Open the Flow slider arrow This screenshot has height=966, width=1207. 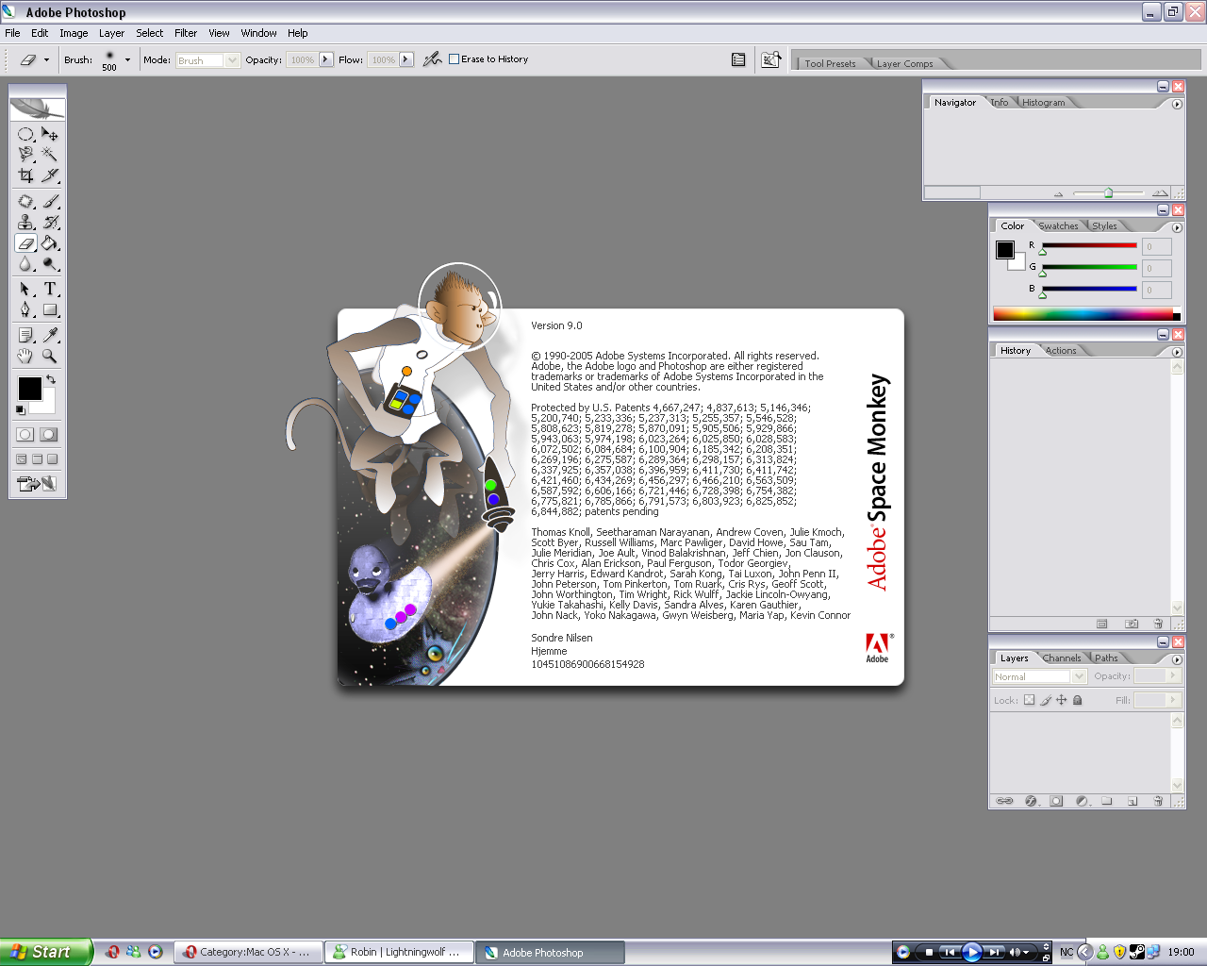coord(406,58)
